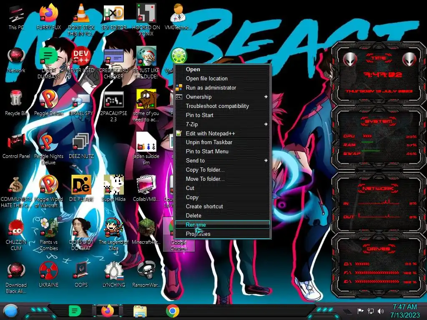Select the DIE PLEASE icon
This screenshot has height=320, width=427.
coord(81,189)
